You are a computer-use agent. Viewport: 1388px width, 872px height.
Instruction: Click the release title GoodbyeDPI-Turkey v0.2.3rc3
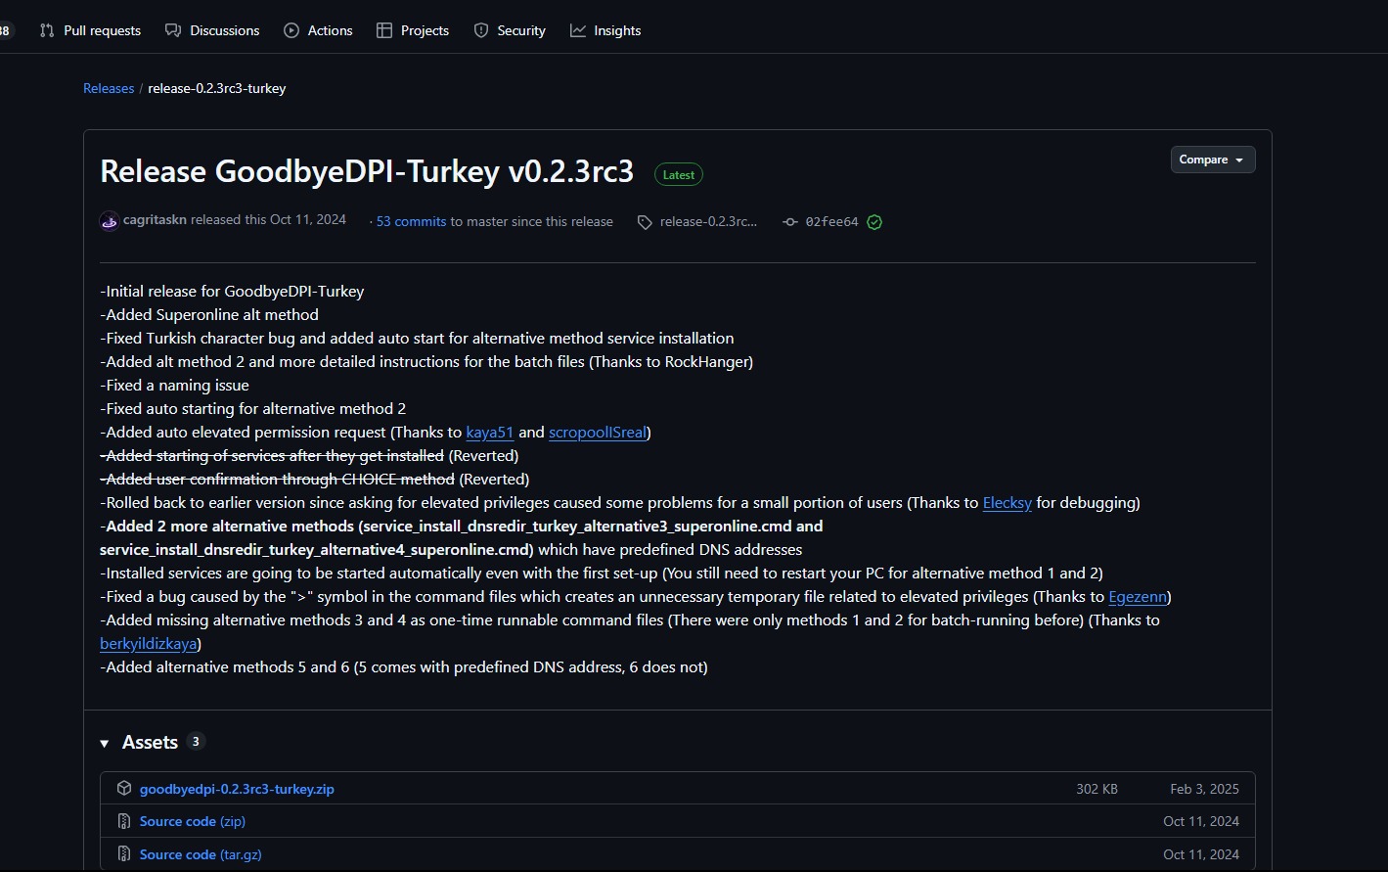coord(367,172)
